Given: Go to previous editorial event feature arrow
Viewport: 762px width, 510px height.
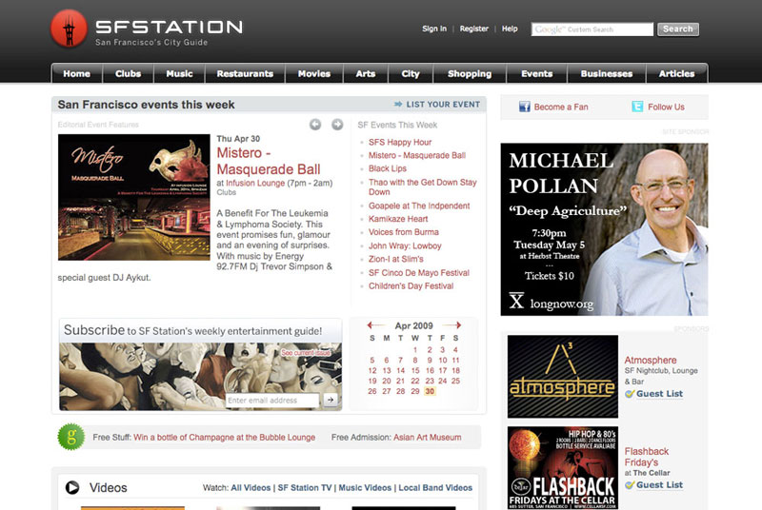Looking at the screenshot, I should 315,125.
